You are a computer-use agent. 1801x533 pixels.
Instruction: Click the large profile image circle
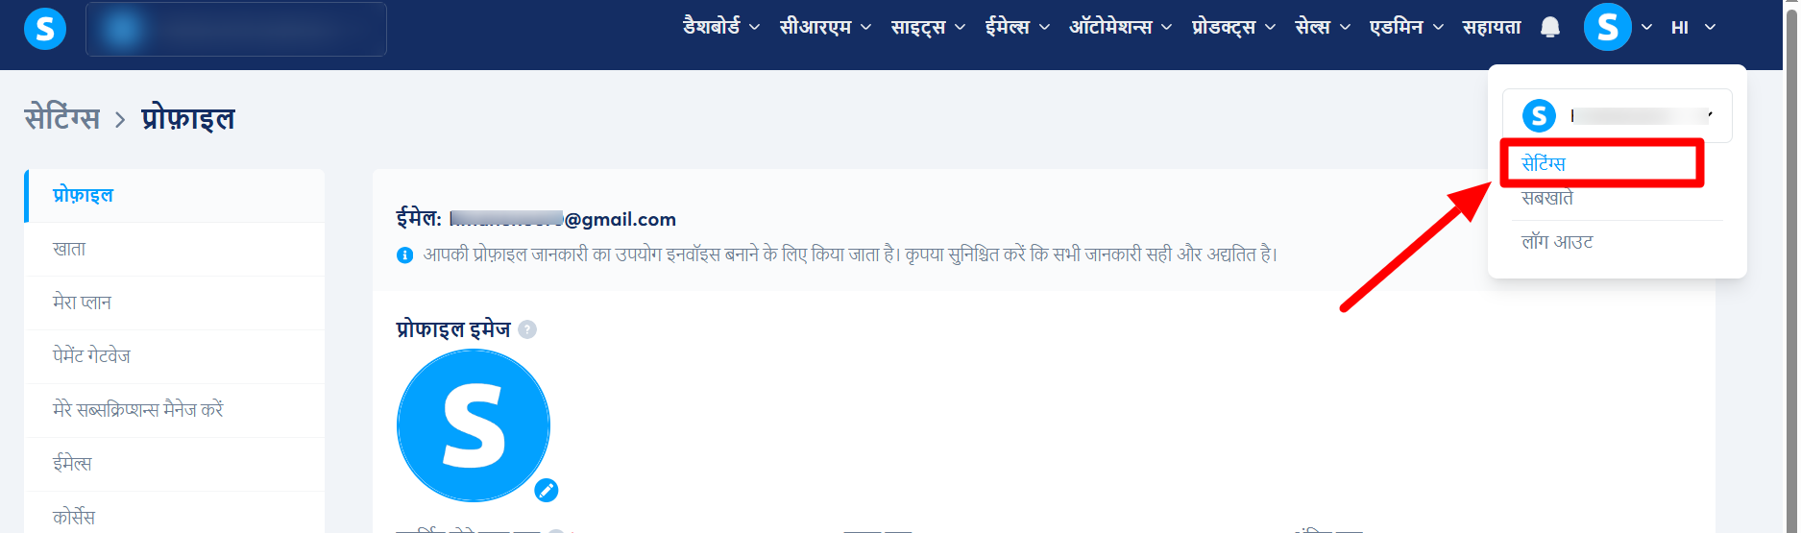pyautogui.click(x=474, y=425)
